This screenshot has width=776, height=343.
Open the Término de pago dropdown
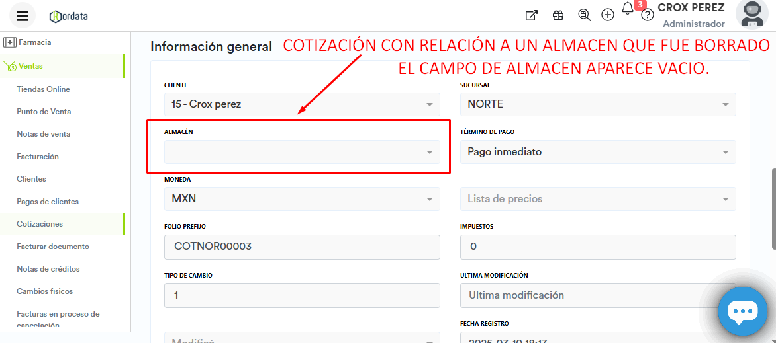[x=597, y=152]
